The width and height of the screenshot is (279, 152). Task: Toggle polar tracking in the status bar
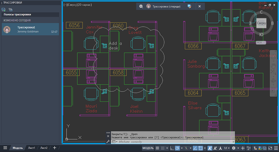[177, 148]
